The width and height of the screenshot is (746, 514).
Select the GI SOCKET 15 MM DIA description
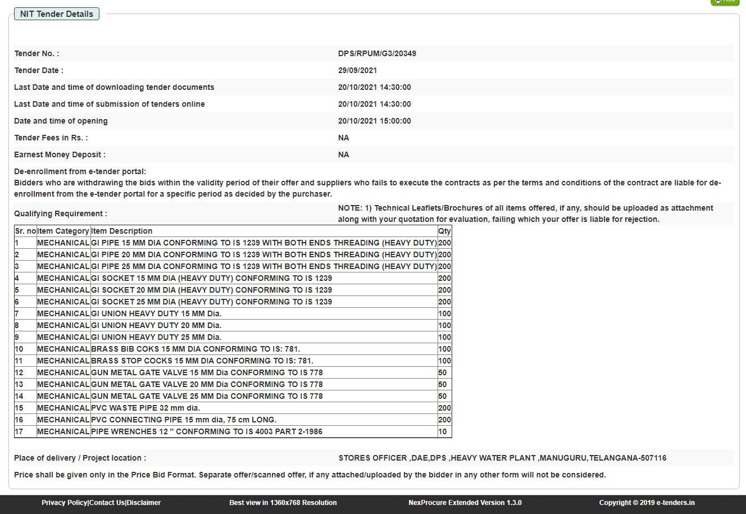[x=212, y=278]
